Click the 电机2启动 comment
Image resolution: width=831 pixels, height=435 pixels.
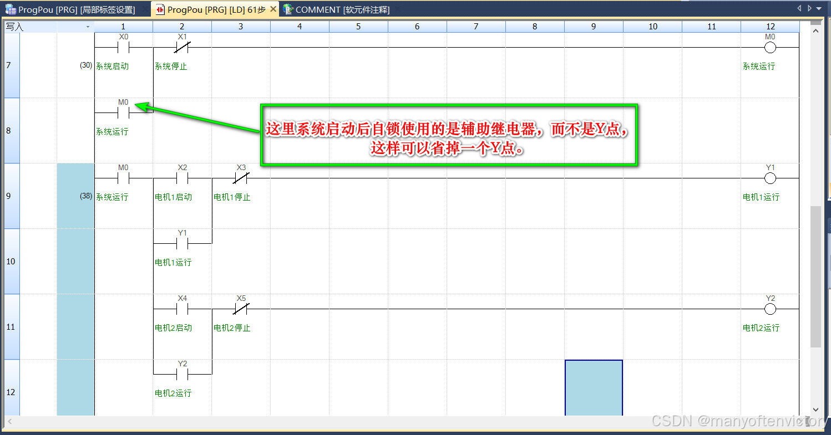coord(173,328)
